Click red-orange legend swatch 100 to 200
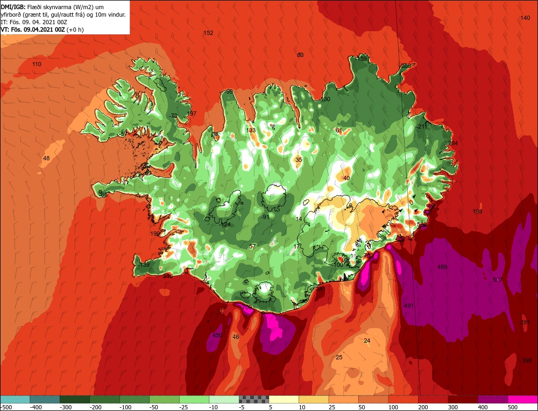Screen dimensions: 538x411 point(403,399)
